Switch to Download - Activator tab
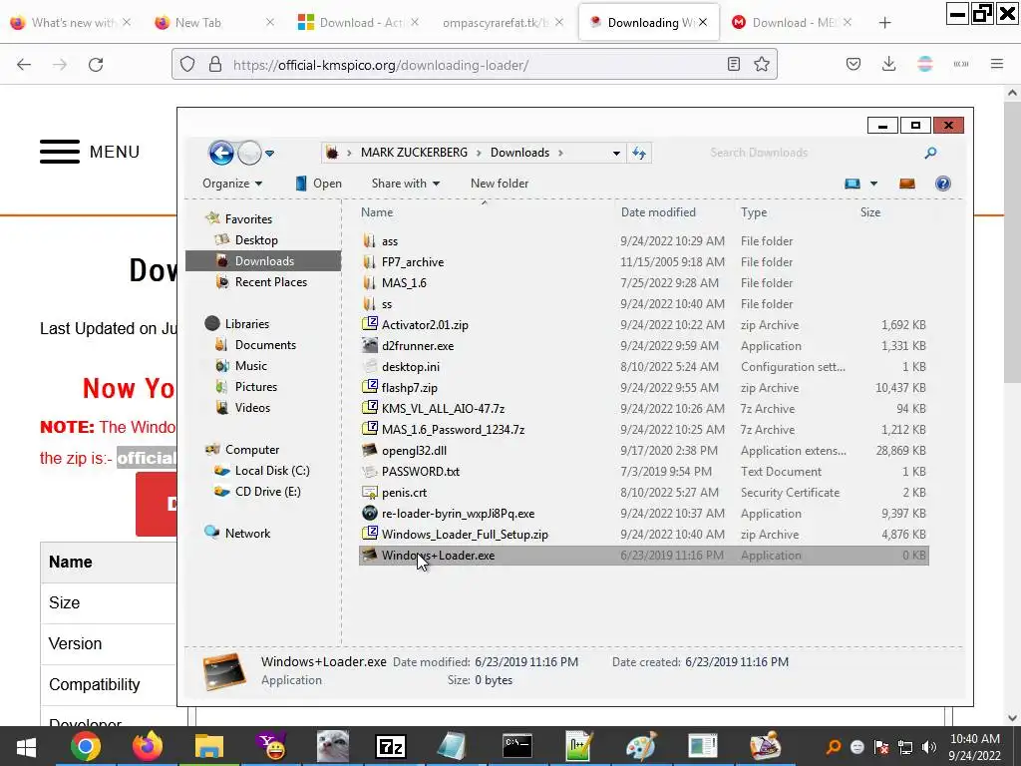 (x=358, y=23)
